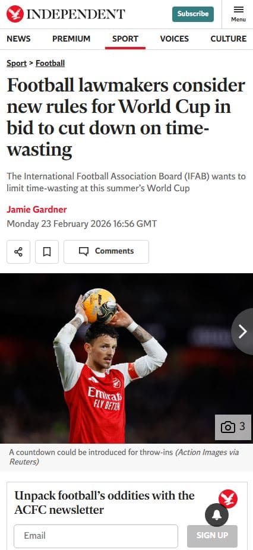Follow the Sport breadcrumb link
The height and width of the screenshot is (550, 253).
(x=17, y=63)
